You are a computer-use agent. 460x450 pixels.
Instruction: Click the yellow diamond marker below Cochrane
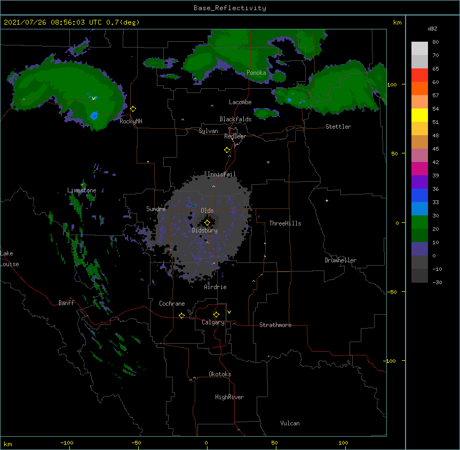[181, 315]
